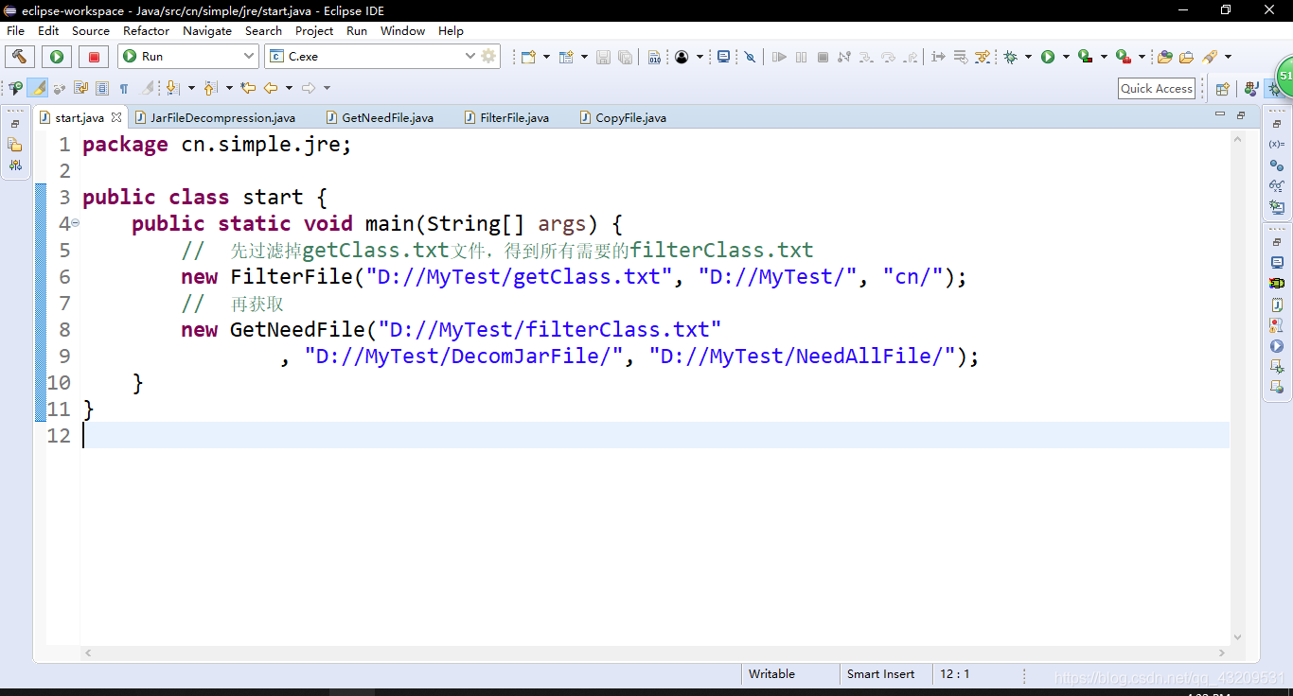
Task: Expand the green Run button's history dropdown arrow
Action: 1066,57
